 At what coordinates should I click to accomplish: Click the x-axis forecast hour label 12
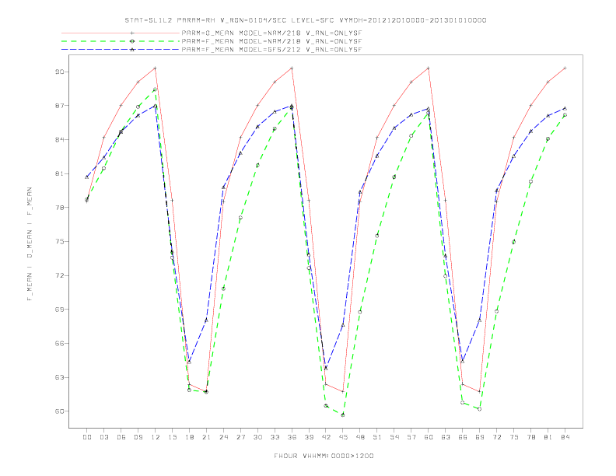(156, 437)
